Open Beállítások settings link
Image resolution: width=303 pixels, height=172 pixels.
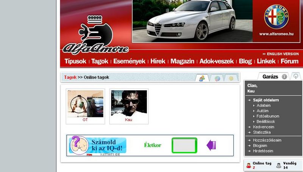click(266, 122)
